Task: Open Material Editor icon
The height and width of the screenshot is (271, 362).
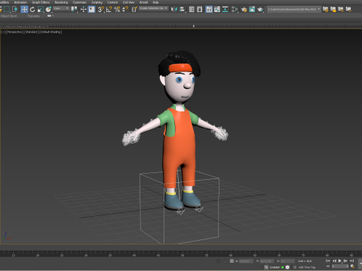Action: pos(235,9)
